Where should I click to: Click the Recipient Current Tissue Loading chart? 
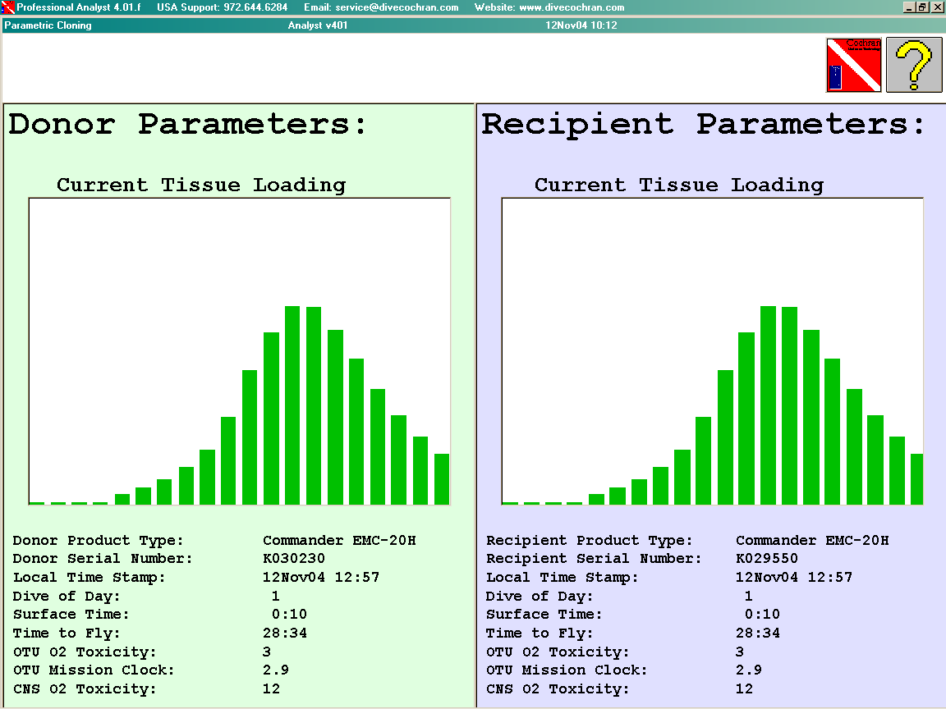(713, 351)
